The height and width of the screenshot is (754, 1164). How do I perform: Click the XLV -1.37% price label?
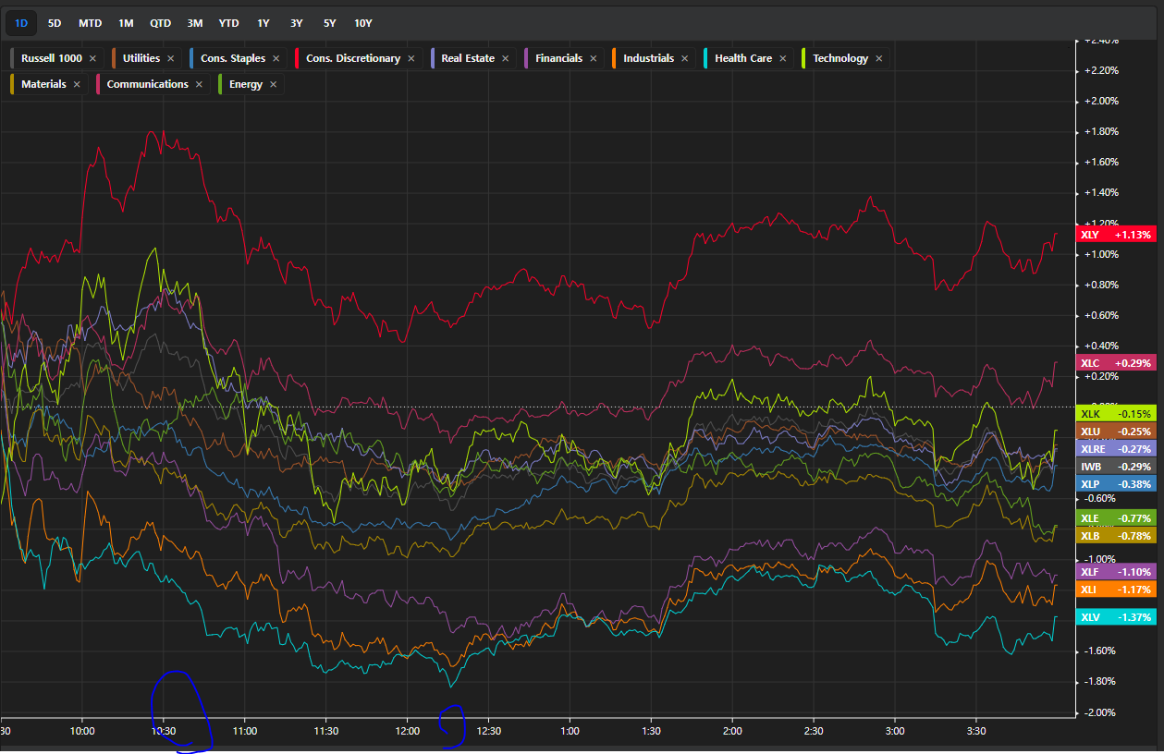tap(1116, 617)
